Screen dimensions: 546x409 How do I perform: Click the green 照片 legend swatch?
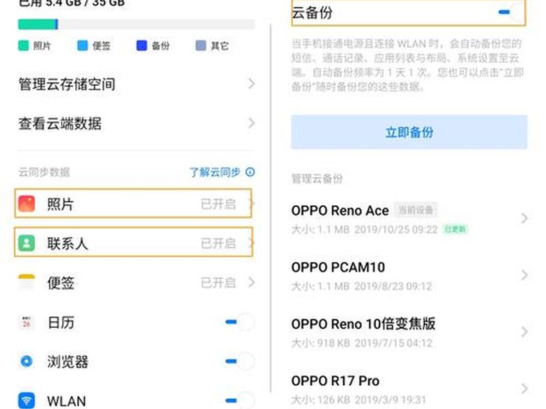coord(23,46)
